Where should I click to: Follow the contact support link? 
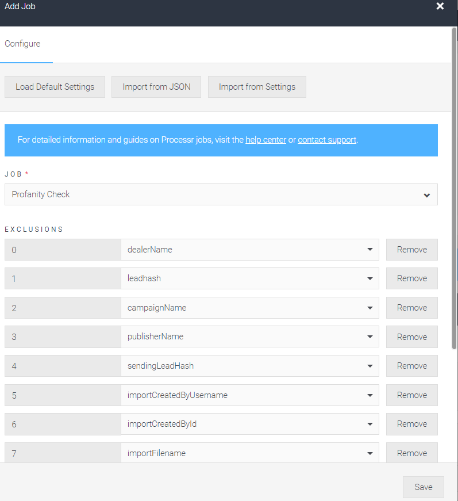click(x=327, y=140)
